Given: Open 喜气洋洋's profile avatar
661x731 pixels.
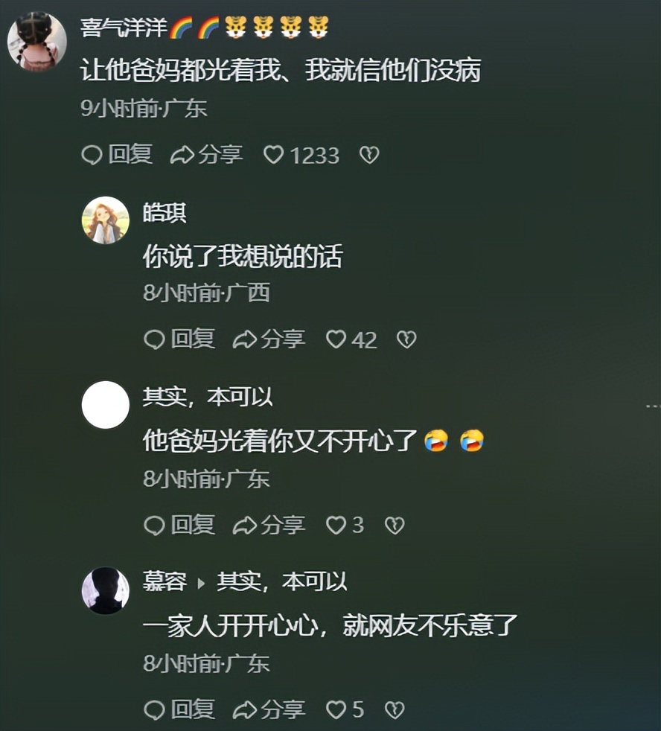Looking at the screenshot, I should click(37, 42).
